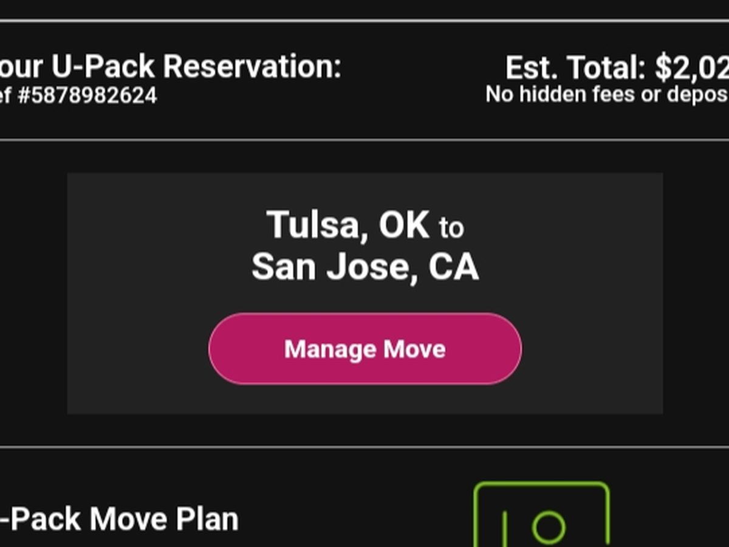This screenshot has width=729, height=547.
Task: Click the estimated total dollar amount
Action: (693, 69)
